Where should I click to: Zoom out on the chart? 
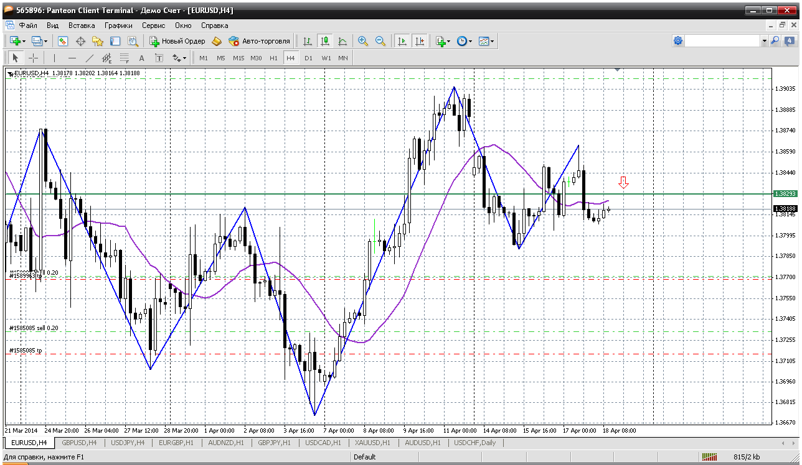380,41
